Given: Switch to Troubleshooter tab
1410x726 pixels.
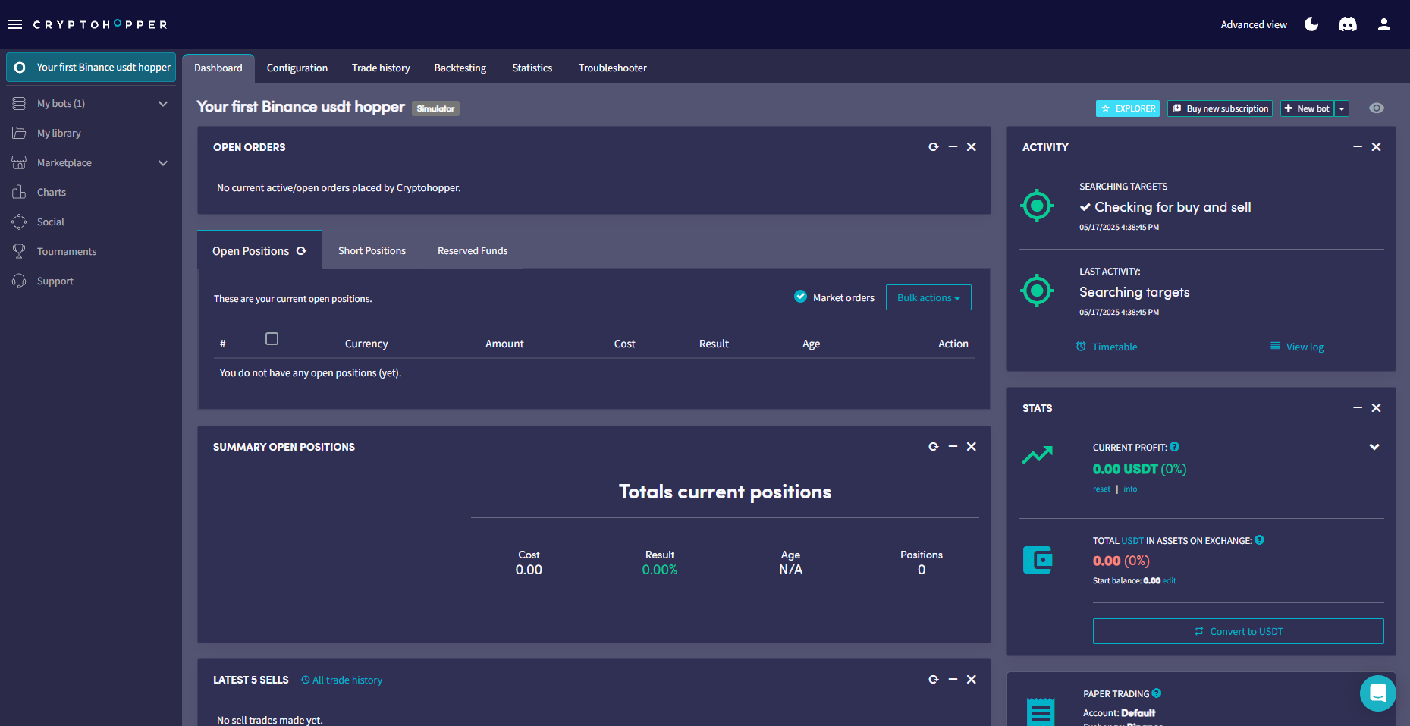Looking at the screenshot, I should (613, 68).
